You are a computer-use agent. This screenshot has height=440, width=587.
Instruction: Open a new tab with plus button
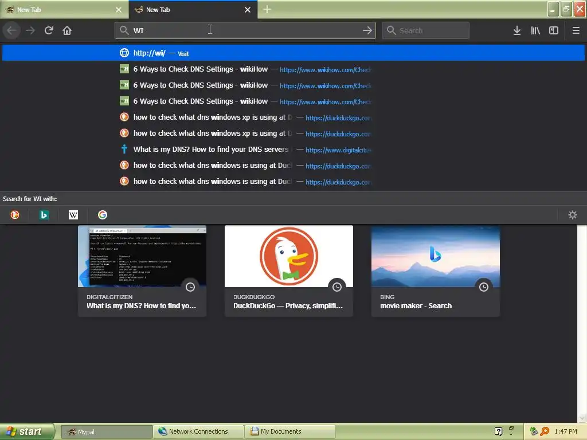coord(267,9)
